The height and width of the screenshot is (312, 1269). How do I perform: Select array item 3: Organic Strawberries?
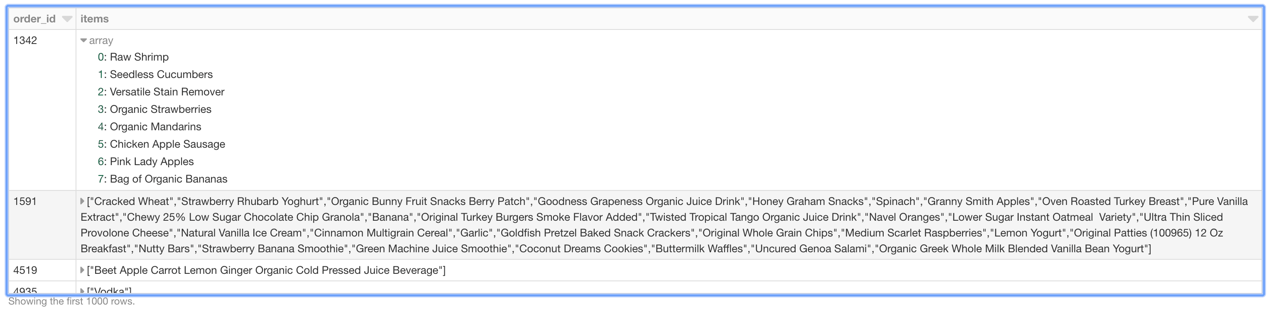160,109
